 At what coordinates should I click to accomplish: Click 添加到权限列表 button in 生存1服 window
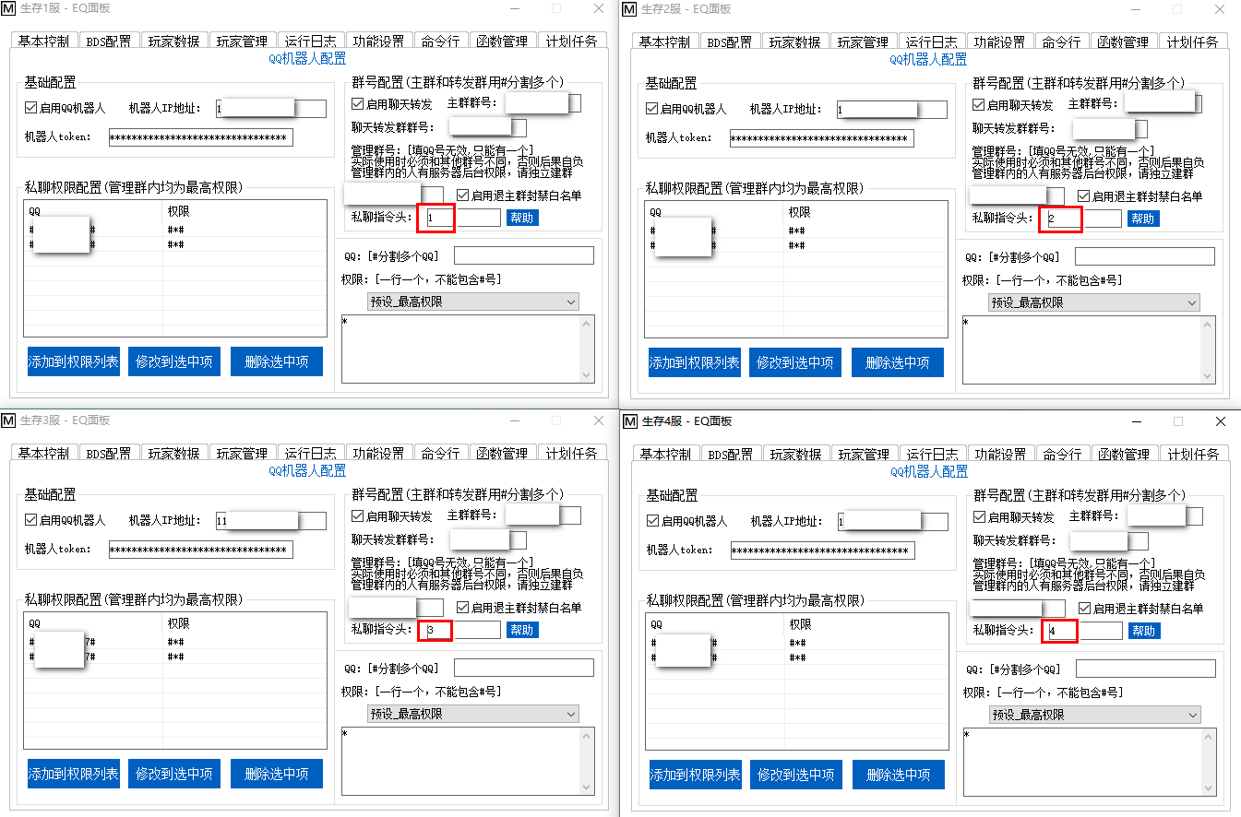tap(74, 361)
